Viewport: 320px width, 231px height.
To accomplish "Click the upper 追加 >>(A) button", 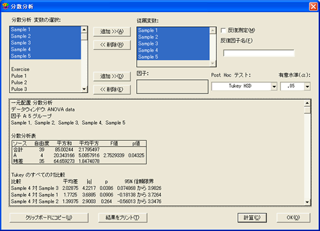I will tap(112, 32).
